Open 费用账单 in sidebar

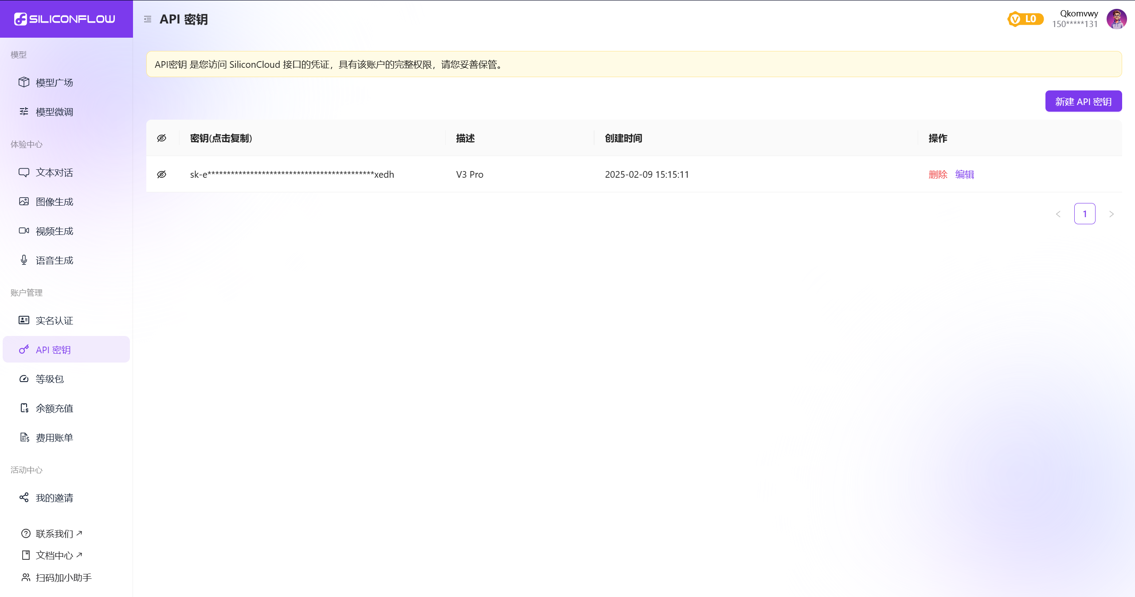[x=66, y=437]
